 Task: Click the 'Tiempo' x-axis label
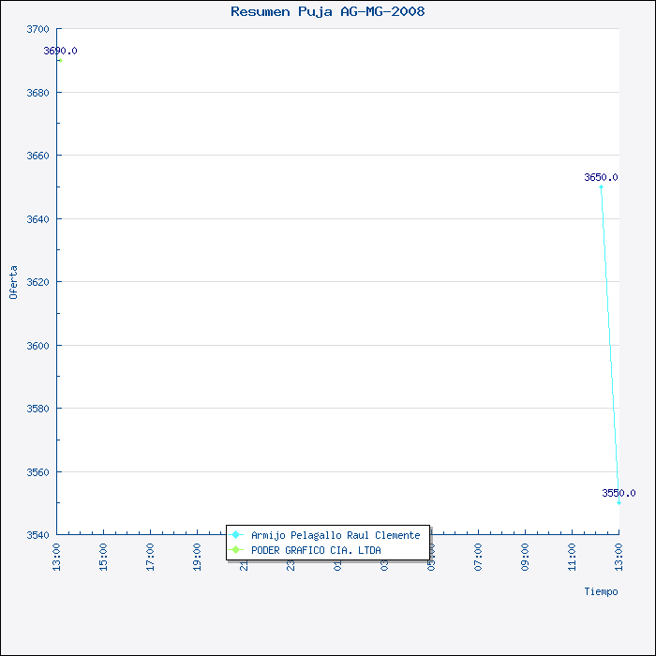tap(601, 591)
